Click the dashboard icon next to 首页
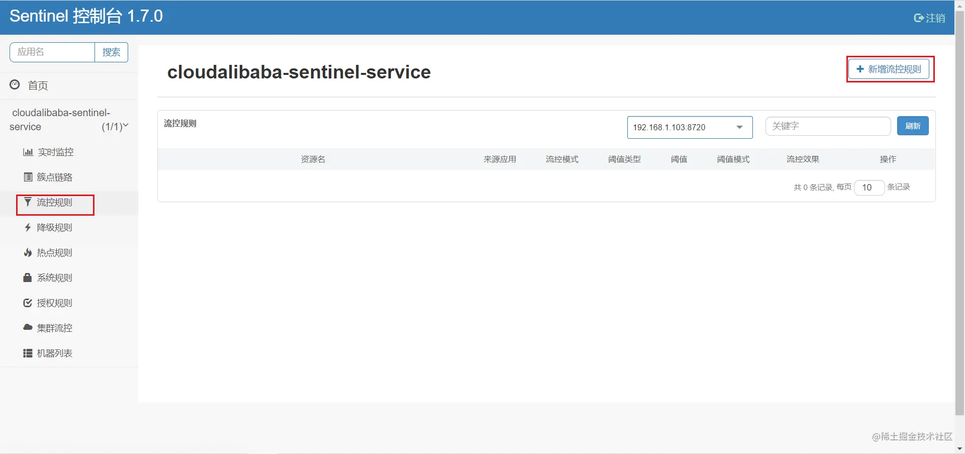Image resolution: width=965 pixels, height=454 pixels. (x=15, y=84)
